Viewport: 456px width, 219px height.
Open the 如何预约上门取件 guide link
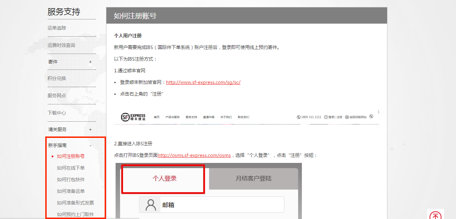75,214
